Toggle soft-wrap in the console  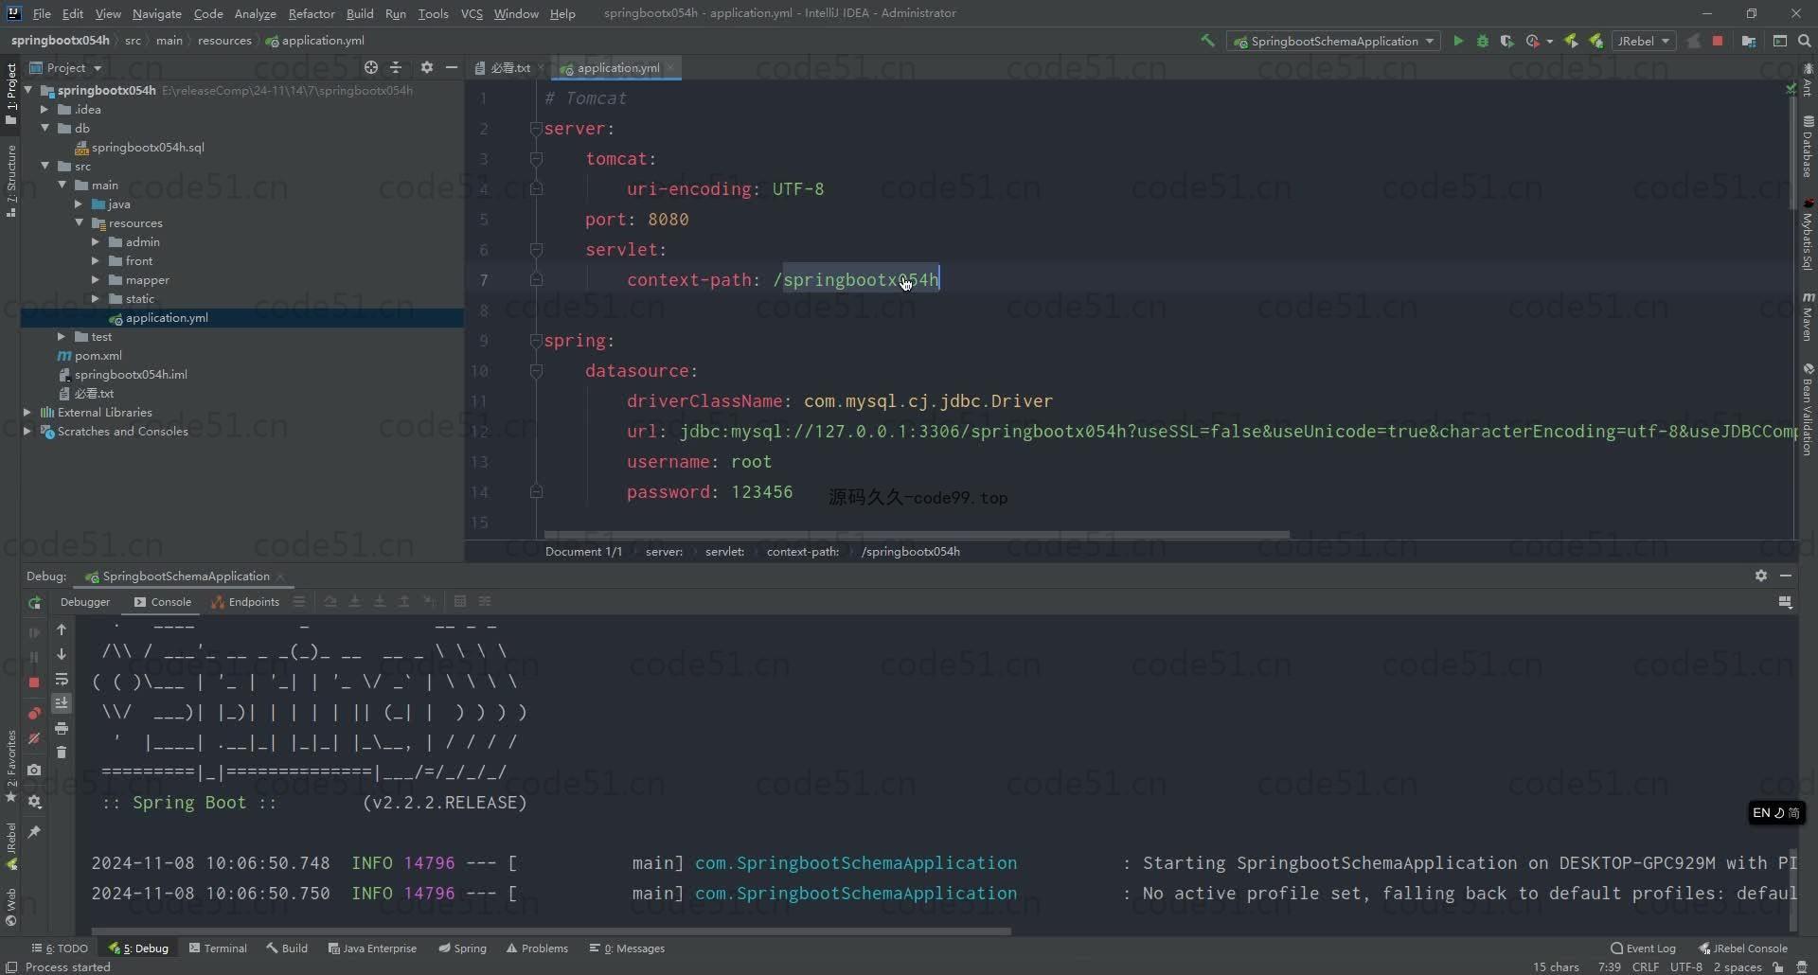pyautogui.click(x=62, y=679)
